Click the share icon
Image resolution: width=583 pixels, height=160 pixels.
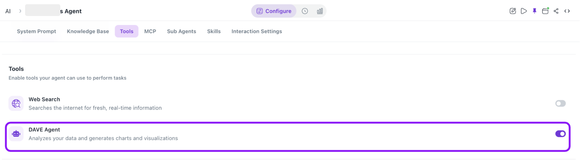pyautogui.click(x=556, y=11)
